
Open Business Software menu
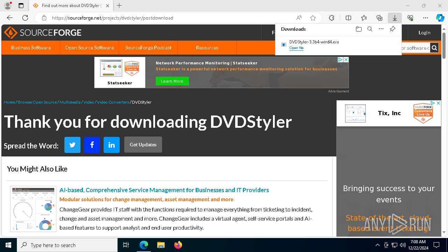tap(31, 48)
